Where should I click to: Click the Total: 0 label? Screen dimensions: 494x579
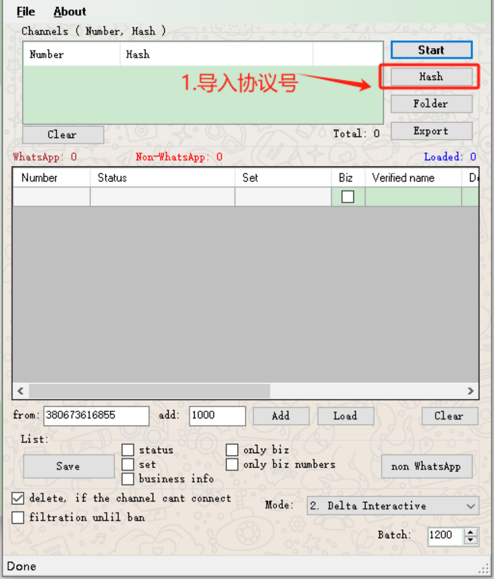[356, 134]
